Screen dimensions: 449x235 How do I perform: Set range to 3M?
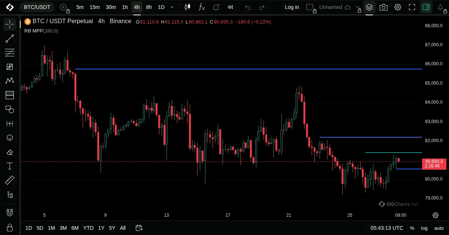click(63, 228)
